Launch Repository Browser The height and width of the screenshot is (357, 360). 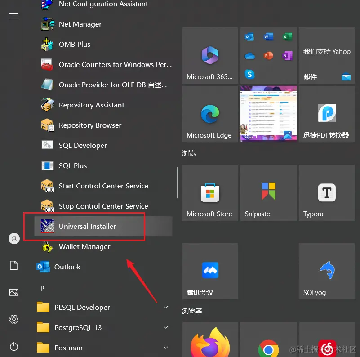pos(103,125)
